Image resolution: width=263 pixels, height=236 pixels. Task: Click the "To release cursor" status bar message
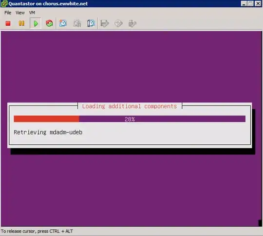pyautogui.click(x=37, y=231)
